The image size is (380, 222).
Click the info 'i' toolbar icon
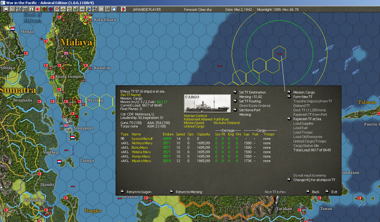(x=31, y=9)
